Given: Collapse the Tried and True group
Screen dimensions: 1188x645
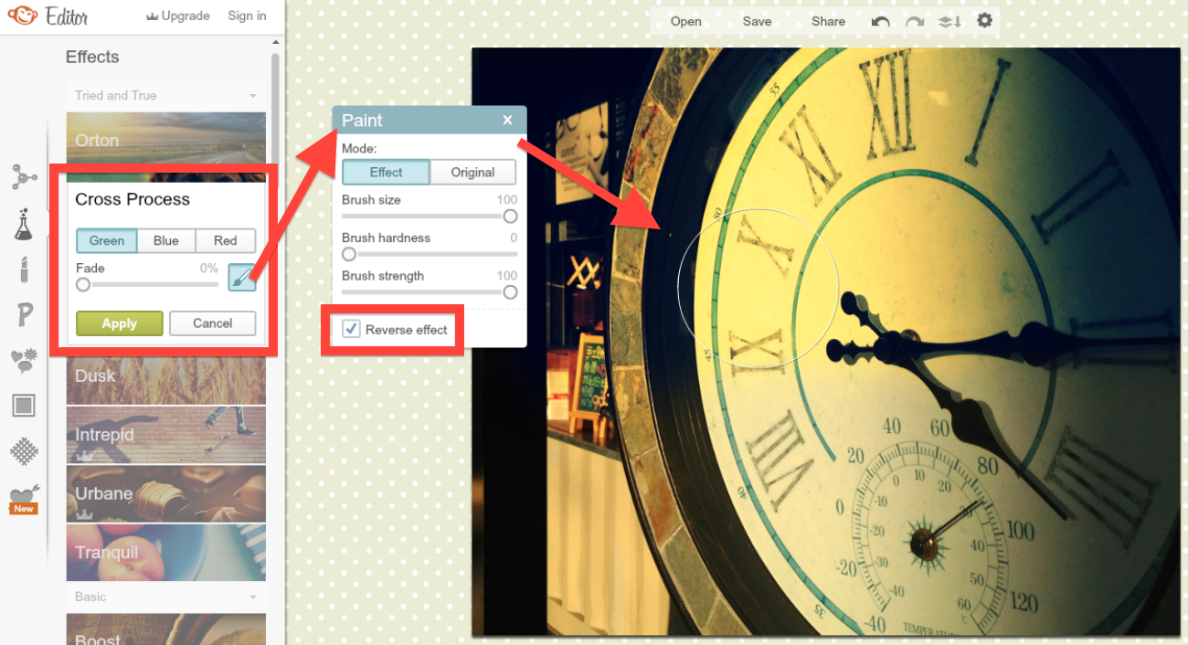Looking at the screenshot, I should (165, 95).
